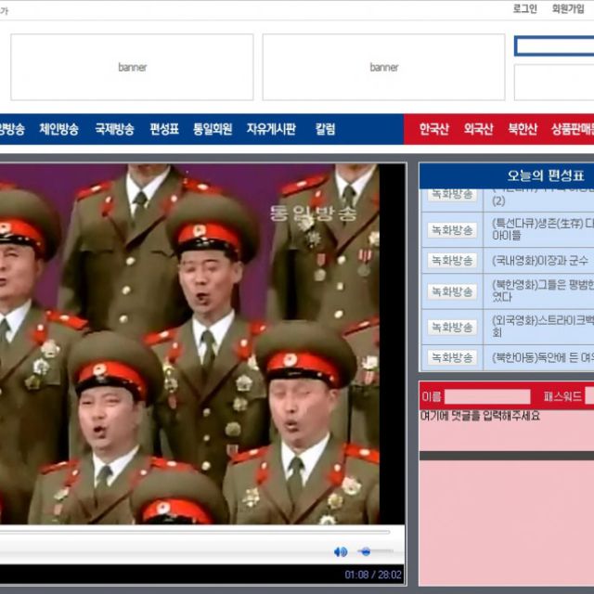Open the 편성표 schedule menu
594x594 pixels.
click(164, 129)
